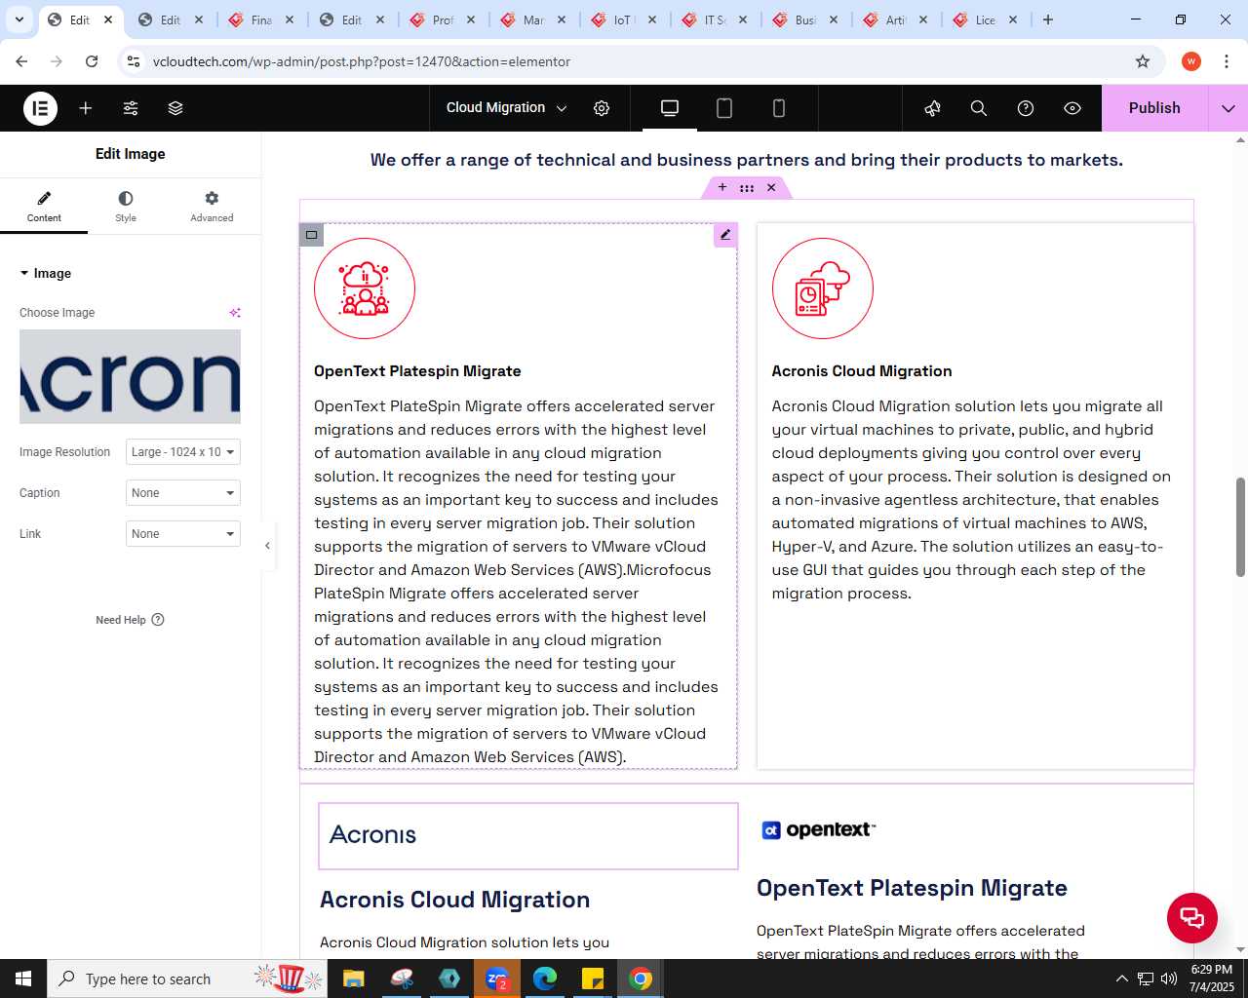This screenshot has height=998, width=1248.
Task: Switch to tablet responsive view
Action: click(724, 108)
